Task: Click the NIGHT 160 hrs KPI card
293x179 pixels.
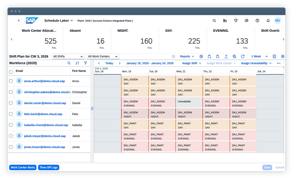Action: tap(135, 39)
